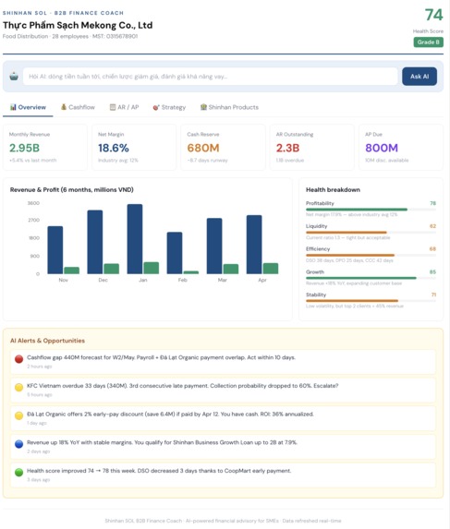The width and height of the screenshot is (450, 529).
Task: Click the green dot on Health score alert
Action: point(18,472)
